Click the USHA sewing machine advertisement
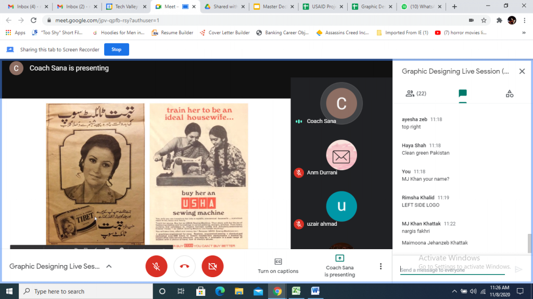 click(199, 176)
